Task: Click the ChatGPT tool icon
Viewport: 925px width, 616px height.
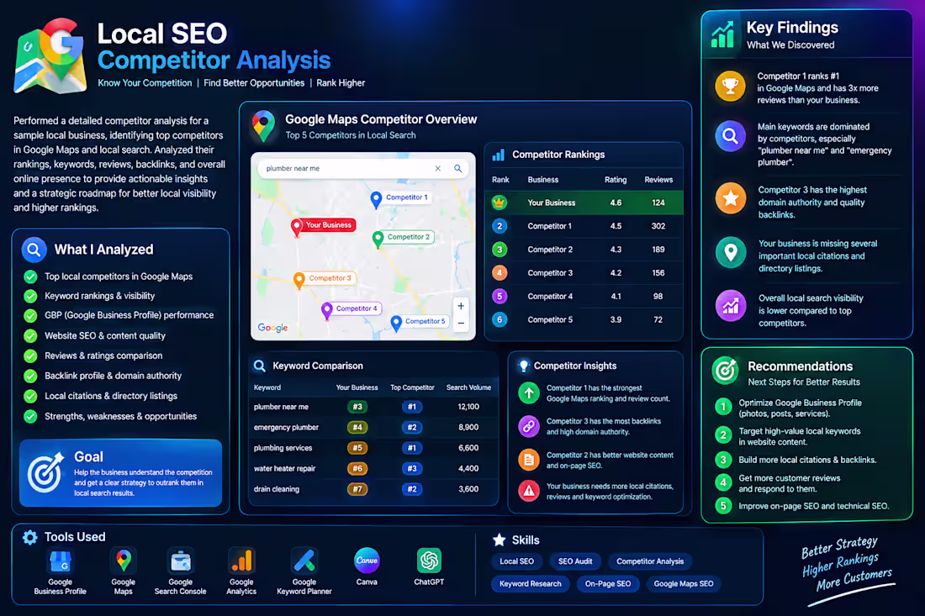Action: [429, 561]
